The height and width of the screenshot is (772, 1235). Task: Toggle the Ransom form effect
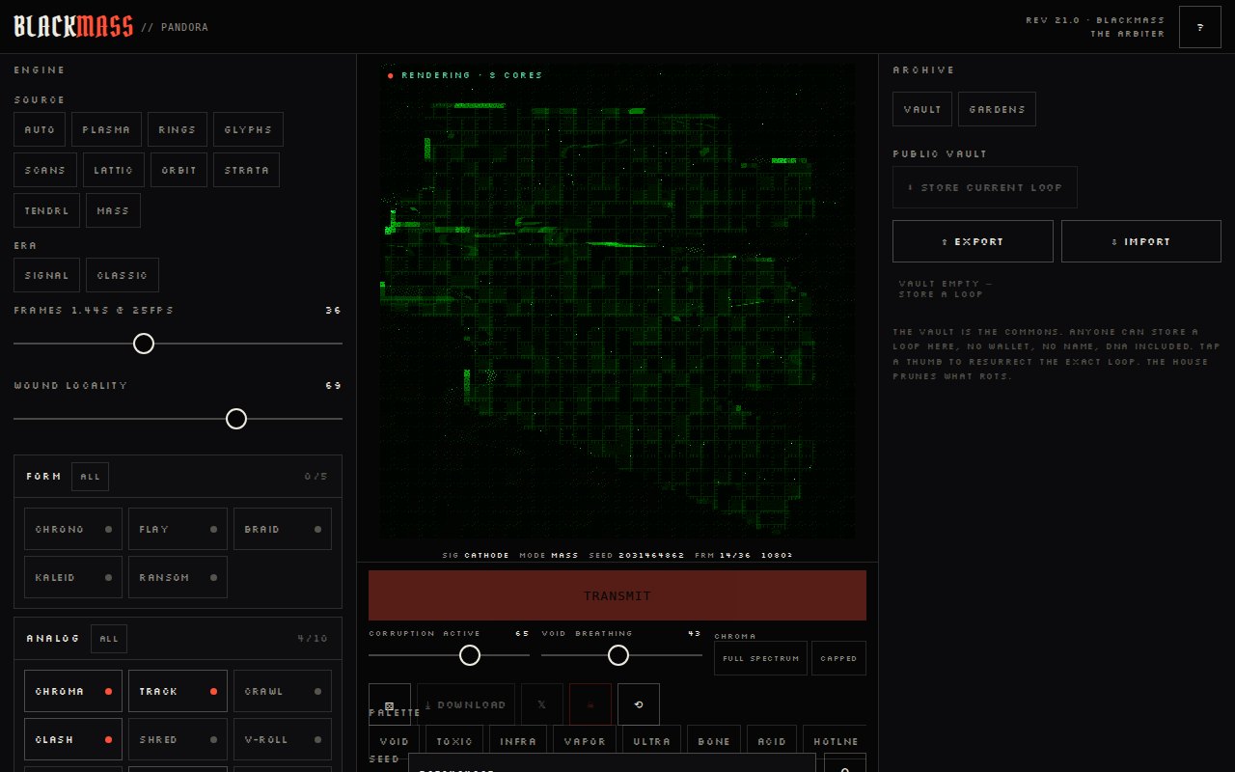pos(178,577)
